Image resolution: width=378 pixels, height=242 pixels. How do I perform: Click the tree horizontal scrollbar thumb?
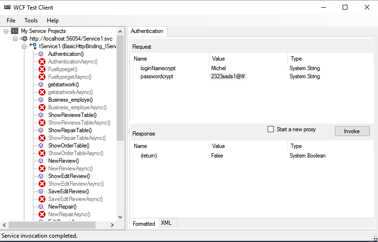52,225
